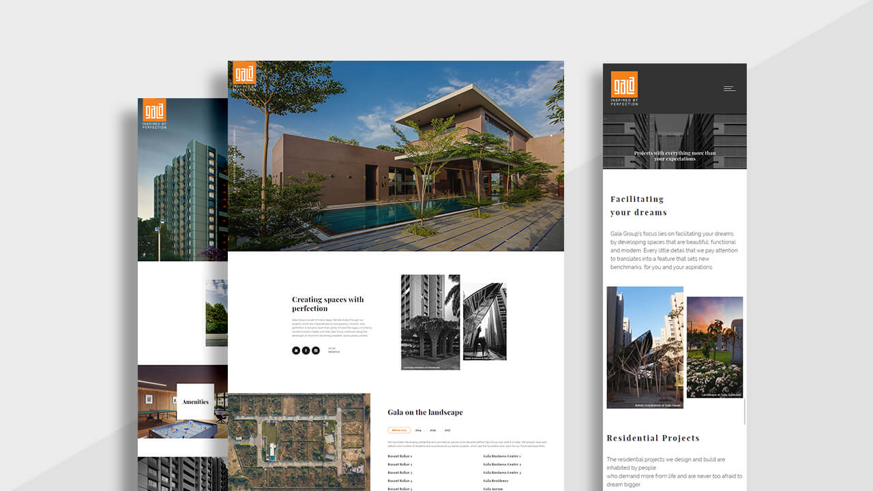Open the hamburger navigation menu

click(x=729, y=88)
